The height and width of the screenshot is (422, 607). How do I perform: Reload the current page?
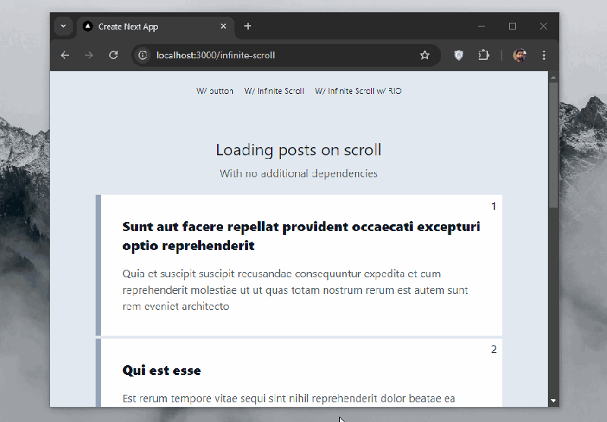(x=113, y=55)
